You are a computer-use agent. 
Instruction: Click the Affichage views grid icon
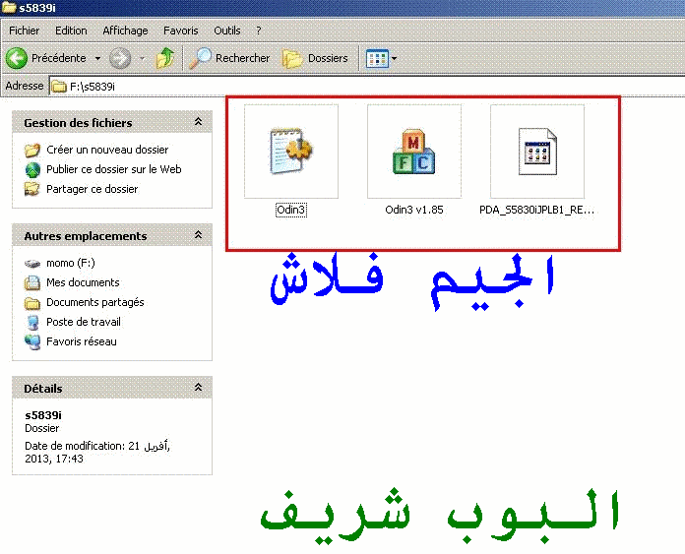tap(377, 58)
